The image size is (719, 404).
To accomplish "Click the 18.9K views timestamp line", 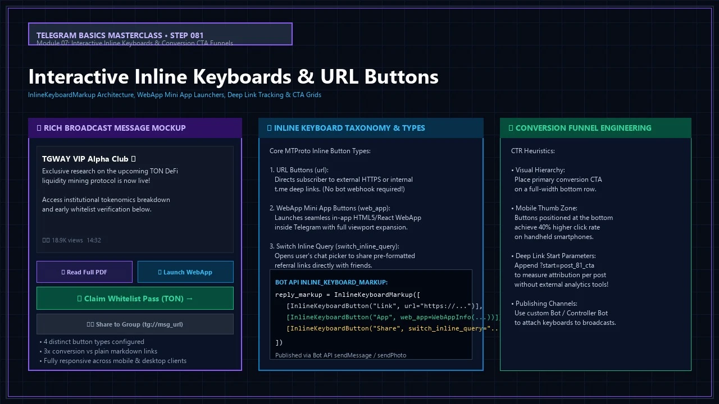I will click(x=71, y=240).
